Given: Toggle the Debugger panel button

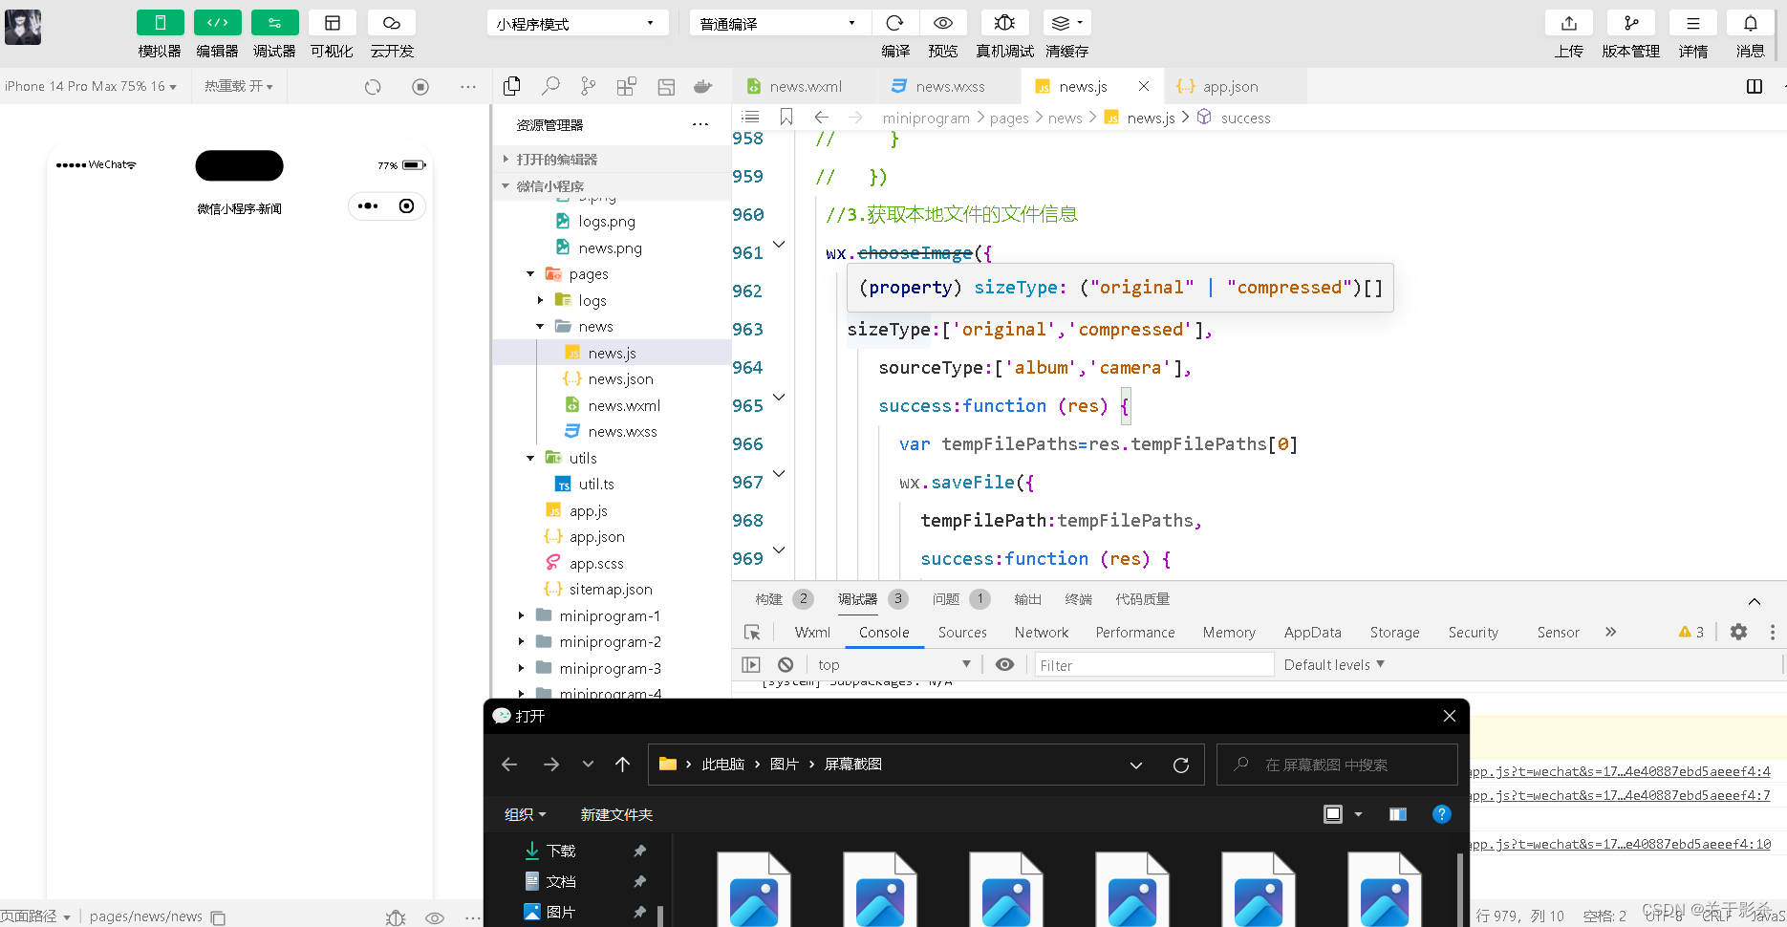Looking at the screenshot, I should 274,23.
